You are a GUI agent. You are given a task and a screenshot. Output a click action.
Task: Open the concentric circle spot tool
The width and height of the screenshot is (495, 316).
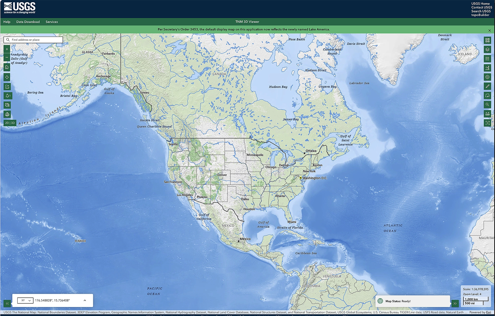pyautogui.click(x=487, y=77)
